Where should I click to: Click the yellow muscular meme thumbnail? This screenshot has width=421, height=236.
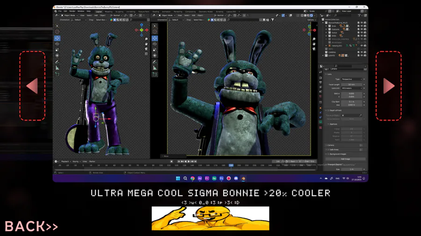210,218
